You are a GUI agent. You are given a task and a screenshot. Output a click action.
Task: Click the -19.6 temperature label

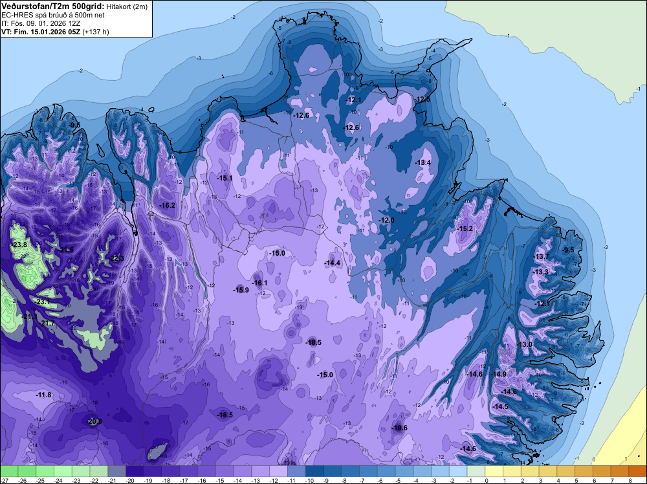click(399, 428)
